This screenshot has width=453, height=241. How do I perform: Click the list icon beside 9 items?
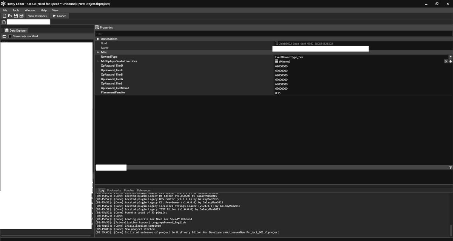pyautogui.click(x=277, y=61)
